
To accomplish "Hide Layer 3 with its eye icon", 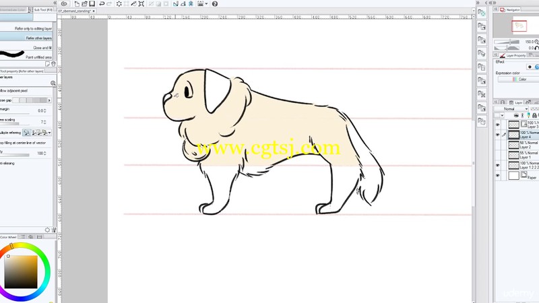I will pyautogui.click(x=498, y=125).
